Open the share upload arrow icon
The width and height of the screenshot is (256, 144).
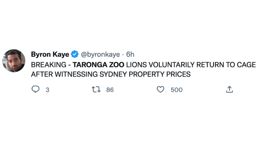229,89
